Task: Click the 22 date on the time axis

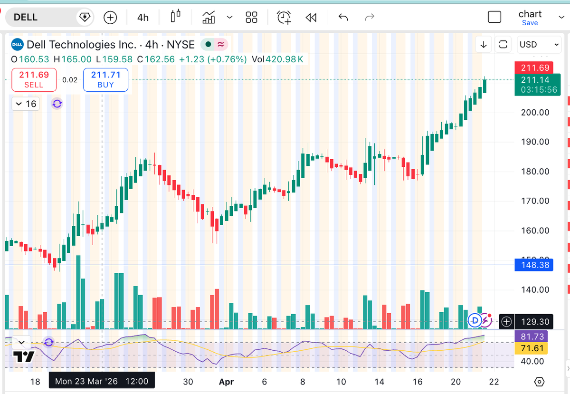Action: (494, 382)
